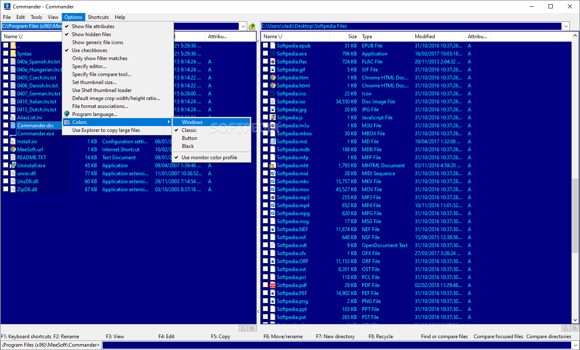Screen dimensions: 580x350
Task: Click the video icon of Softpedia.mkv
Action: (x=273, y=182)
